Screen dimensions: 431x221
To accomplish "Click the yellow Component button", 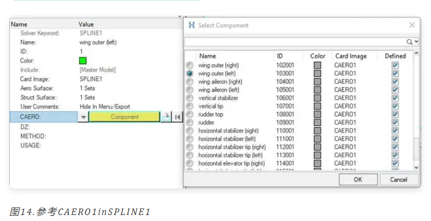I will (x=124, y=117).
